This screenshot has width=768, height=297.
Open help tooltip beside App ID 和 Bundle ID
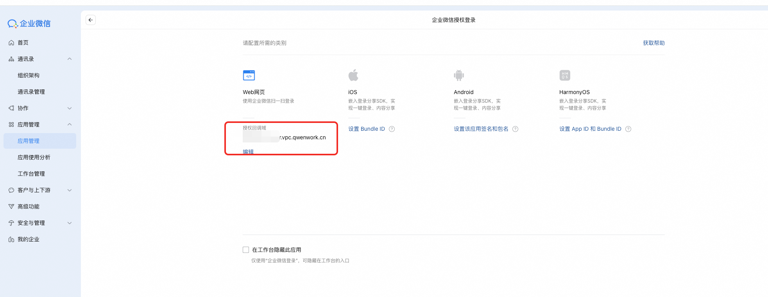[628, 129]
